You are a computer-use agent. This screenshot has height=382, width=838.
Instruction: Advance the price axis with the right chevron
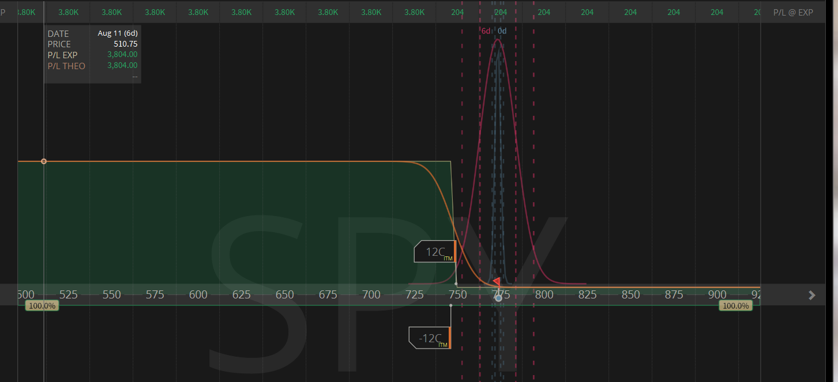[812, 295]
